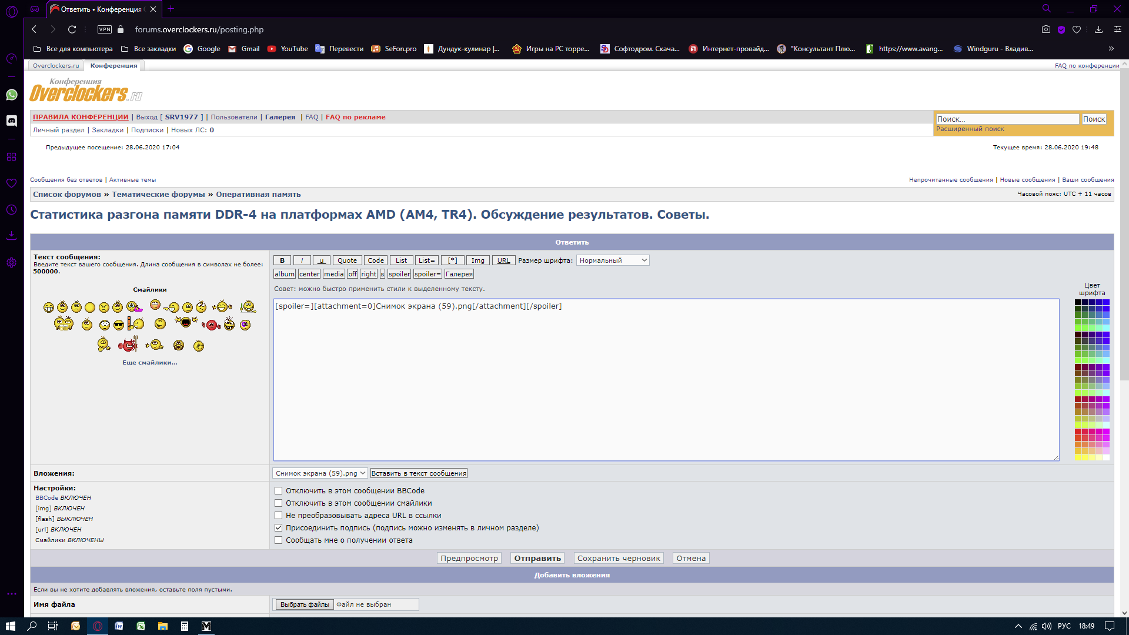The image size is (1129, 635).
Task: Click the snapshot camera icon in address bar
Action: [x=1046, y=29]
